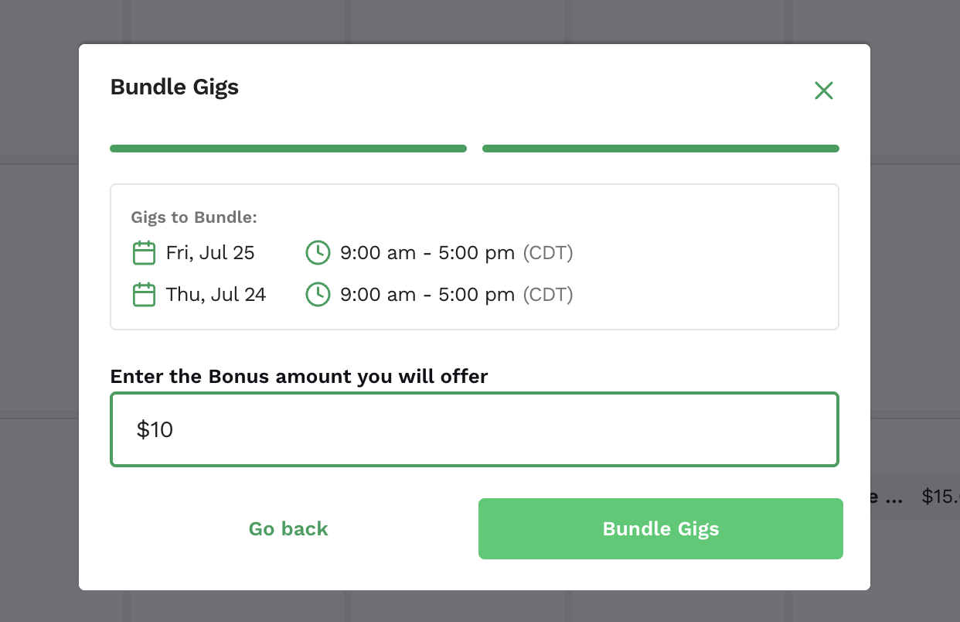Click the Gigs to Bundle label
This screenshot has height=622, width=960.
click(194, 217)
